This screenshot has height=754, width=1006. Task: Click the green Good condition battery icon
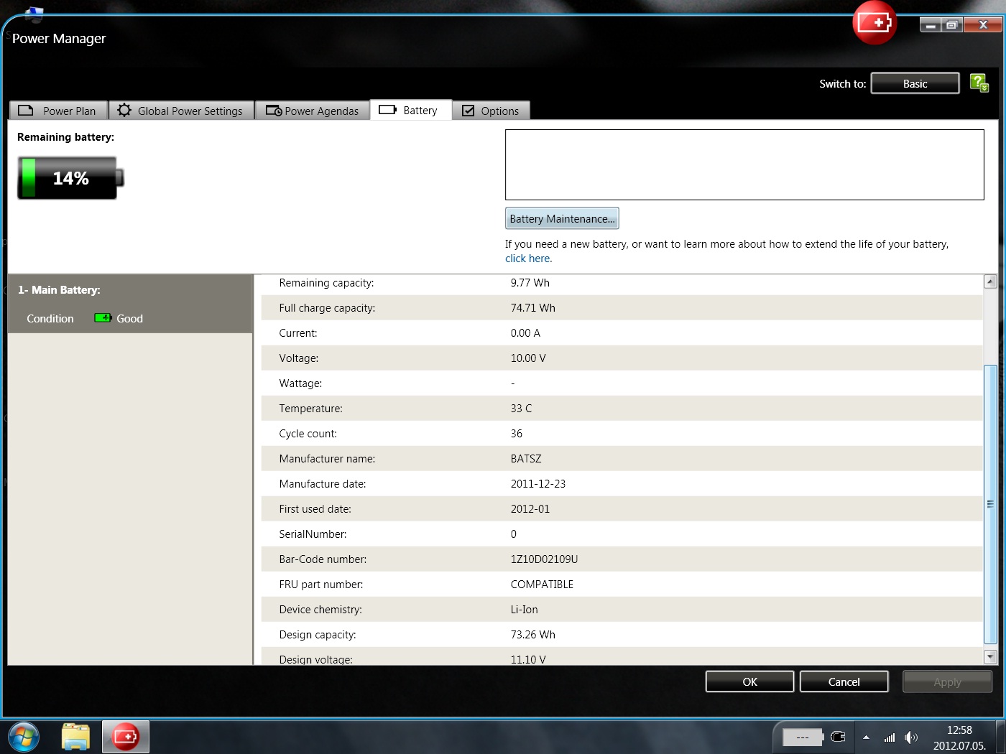[x=103, y=318]
